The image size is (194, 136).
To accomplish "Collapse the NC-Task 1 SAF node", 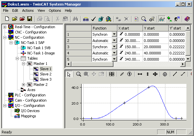I will pos(11,43).
